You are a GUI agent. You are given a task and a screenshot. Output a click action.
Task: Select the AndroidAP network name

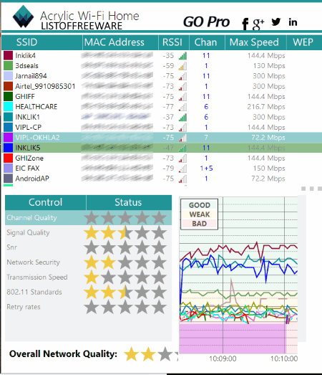(32, 179)
